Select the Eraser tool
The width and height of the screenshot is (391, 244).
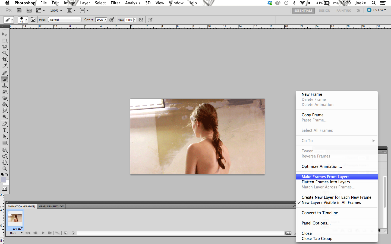click(x=5, y=98)
